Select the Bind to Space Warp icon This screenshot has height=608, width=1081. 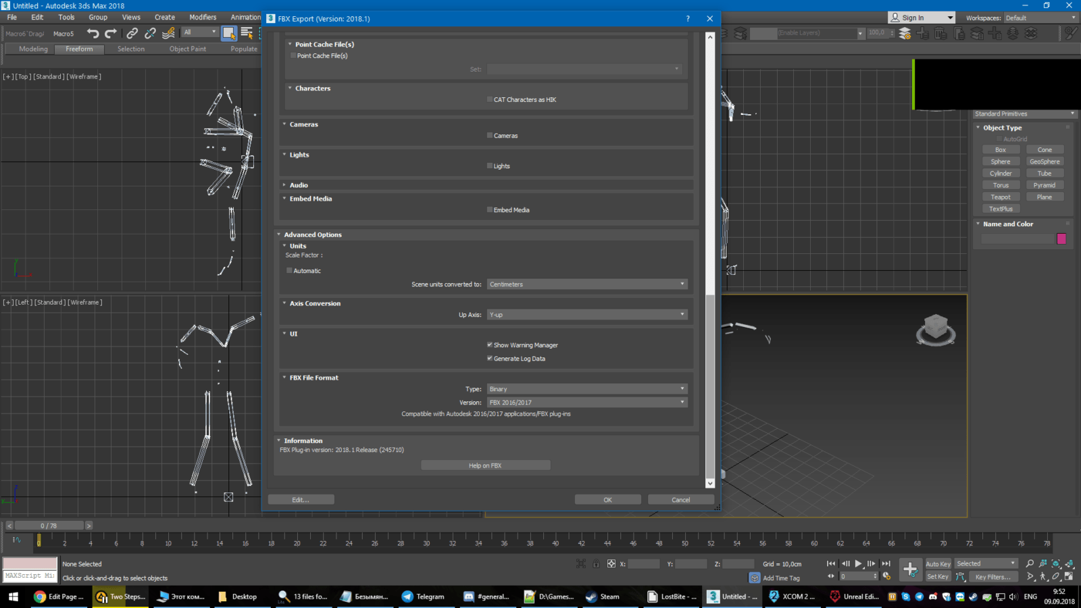point(168,33)
